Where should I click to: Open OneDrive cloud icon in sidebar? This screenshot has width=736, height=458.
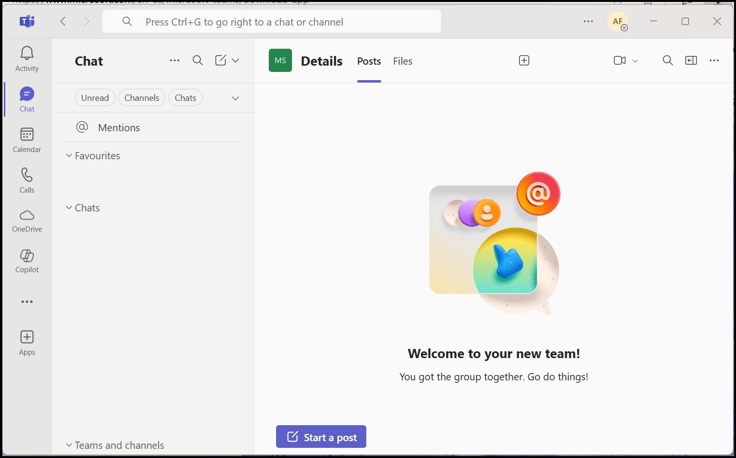(27, 215)
